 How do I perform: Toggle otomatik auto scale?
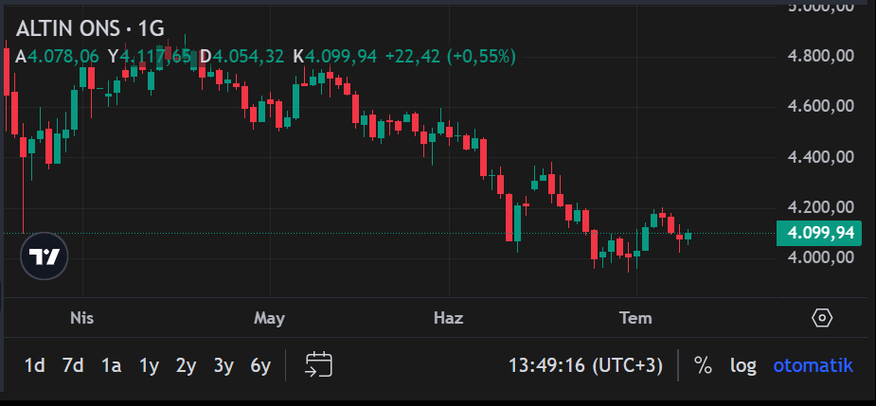813,366
